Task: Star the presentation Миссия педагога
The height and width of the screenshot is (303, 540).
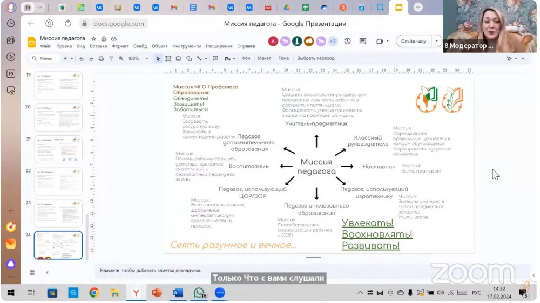Action: (x=94, y=39)
